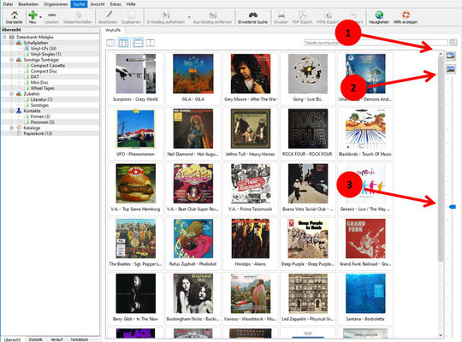The image size is (462, 342).
Task: Expand the Kataloge tree node
Action: pos(11,128)
